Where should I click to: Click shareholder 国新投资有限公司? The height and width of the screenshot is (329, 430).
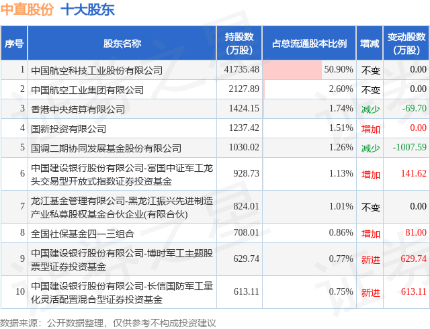tap(69, 129)
